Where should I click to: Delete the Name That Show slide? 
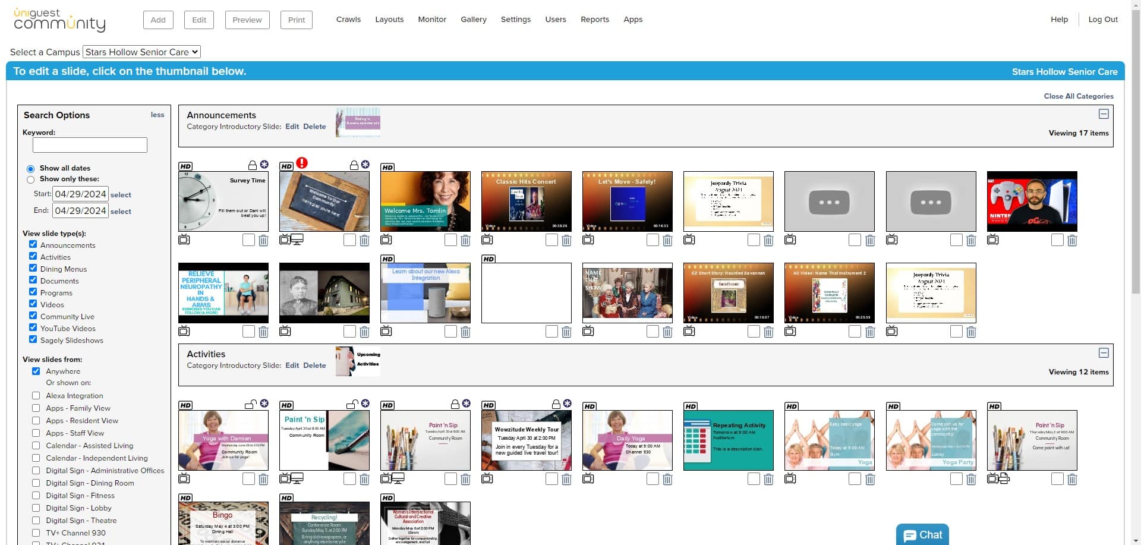point(667,332)
